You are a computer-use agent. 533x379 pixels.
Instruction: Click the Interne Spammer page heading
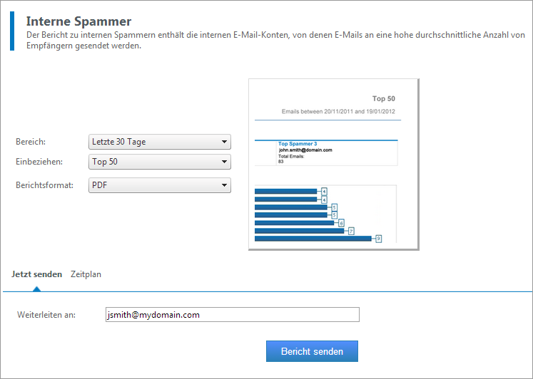click(x=78, y=21)
